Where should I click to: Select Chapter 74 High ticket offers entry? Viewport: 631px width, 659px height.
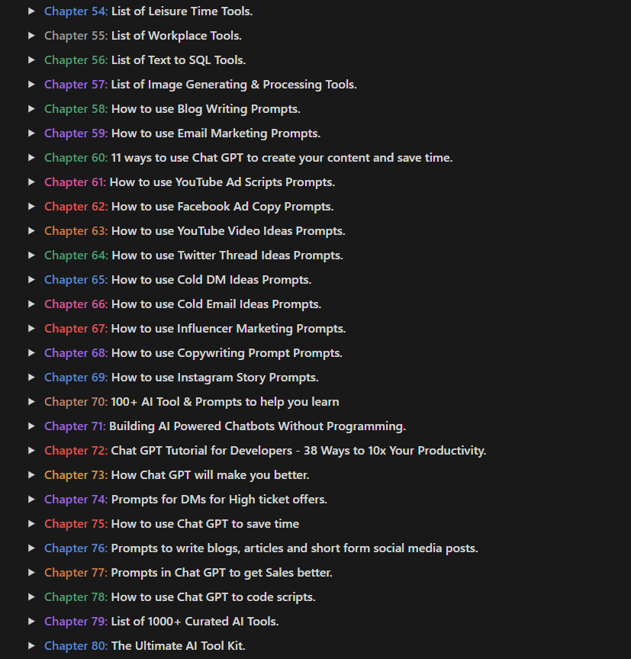coord(186,500)
